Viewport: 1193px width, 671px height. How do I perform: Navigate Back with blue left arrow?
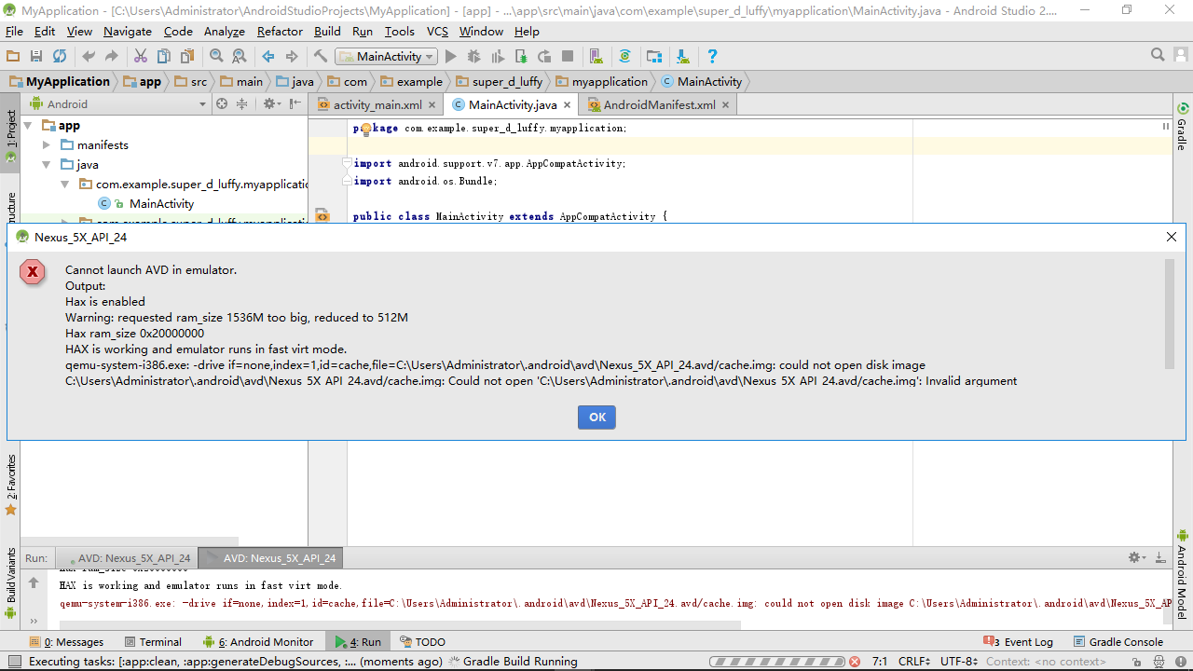point(268,57)
